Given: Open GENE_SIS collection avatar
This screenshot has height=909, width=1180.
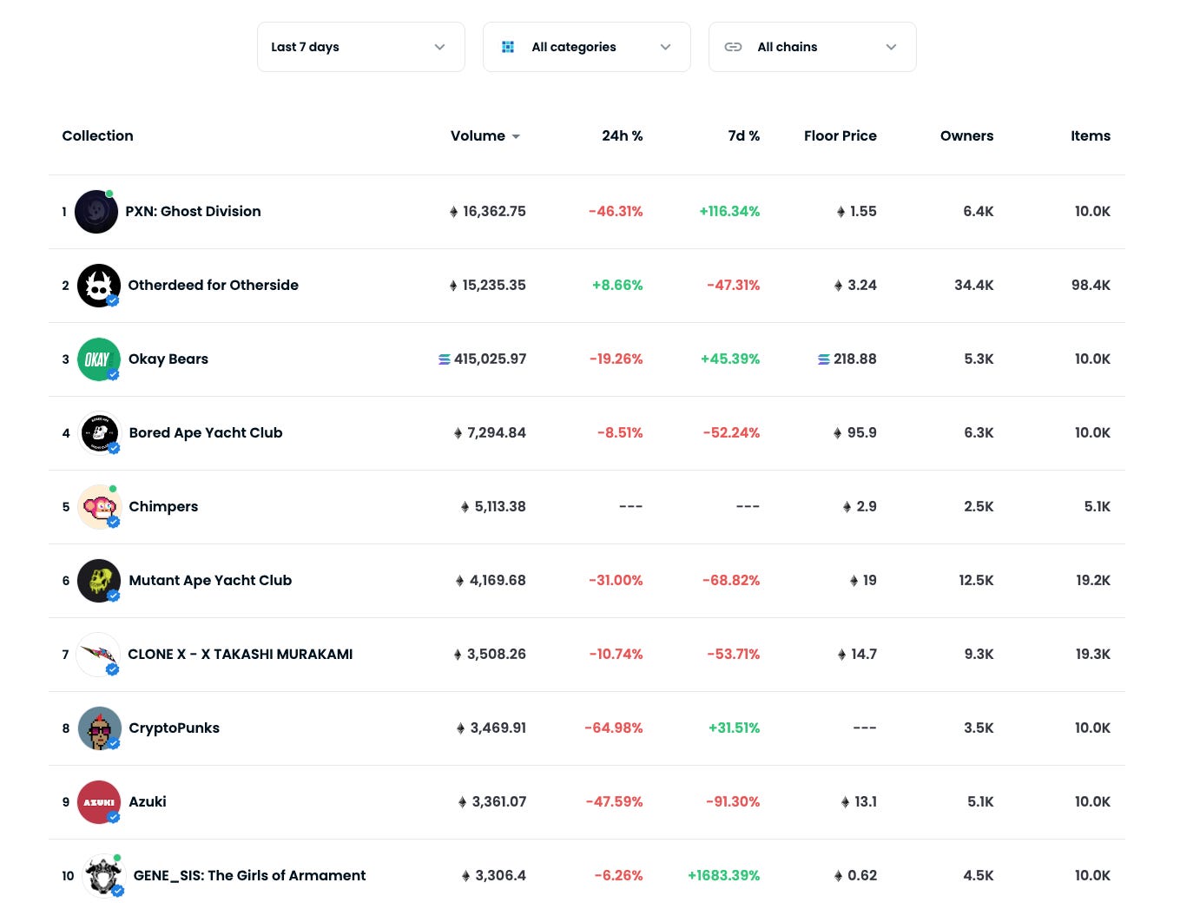Looking at the screenshot, I should point(103,876).
